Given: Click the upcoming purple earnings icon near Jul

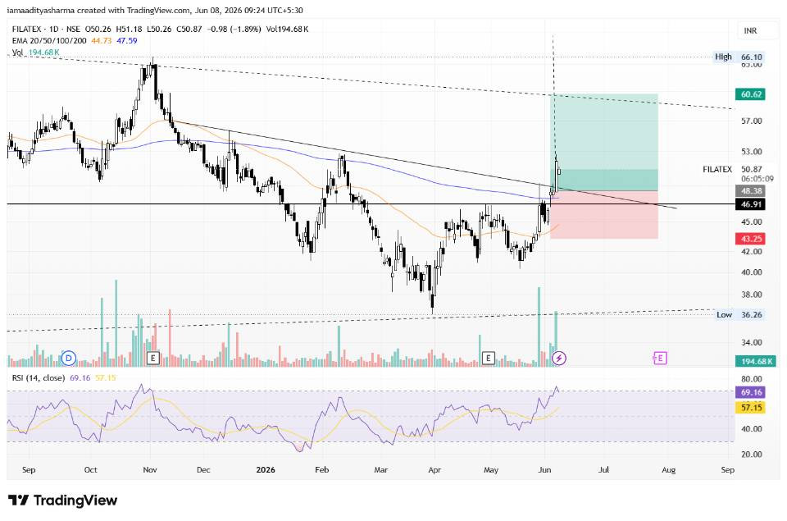Looking at the screenshot, I should click(x=660, y=359).
